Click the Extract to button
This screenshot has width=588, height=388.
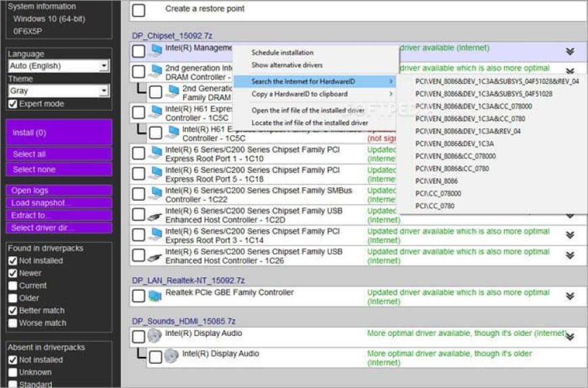[59, 215]
